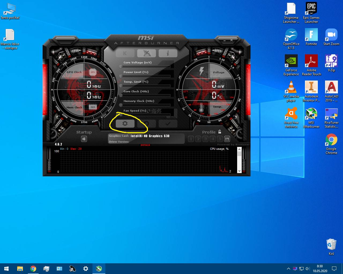Click the CPU usage monitoring graph
This screenshot has height=274, width=343.
click(144, 162)
